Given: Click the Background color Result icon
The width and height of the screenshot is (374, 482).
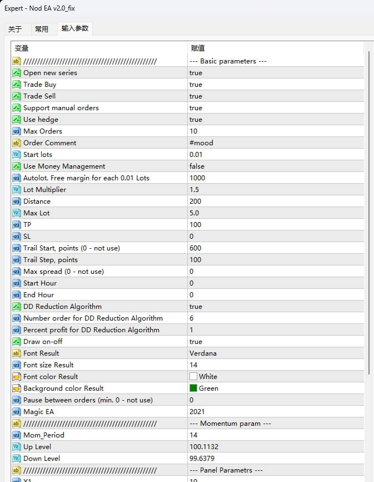Looking at the screenshot, I should 17,388.
